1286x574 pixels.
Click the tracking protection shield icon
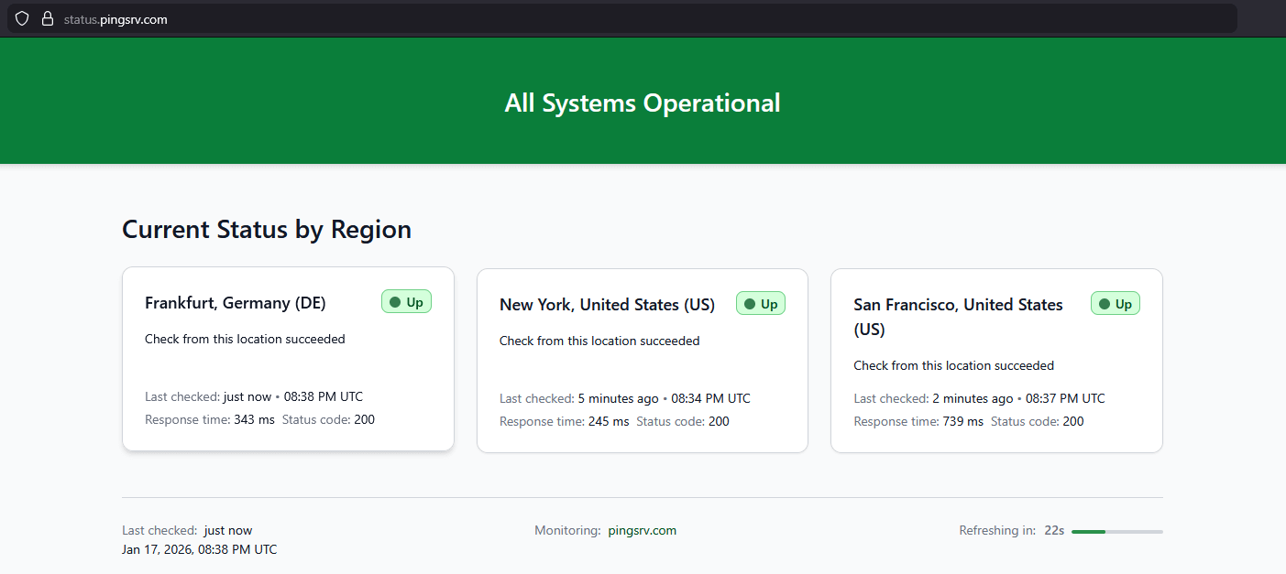coord(21,18)
